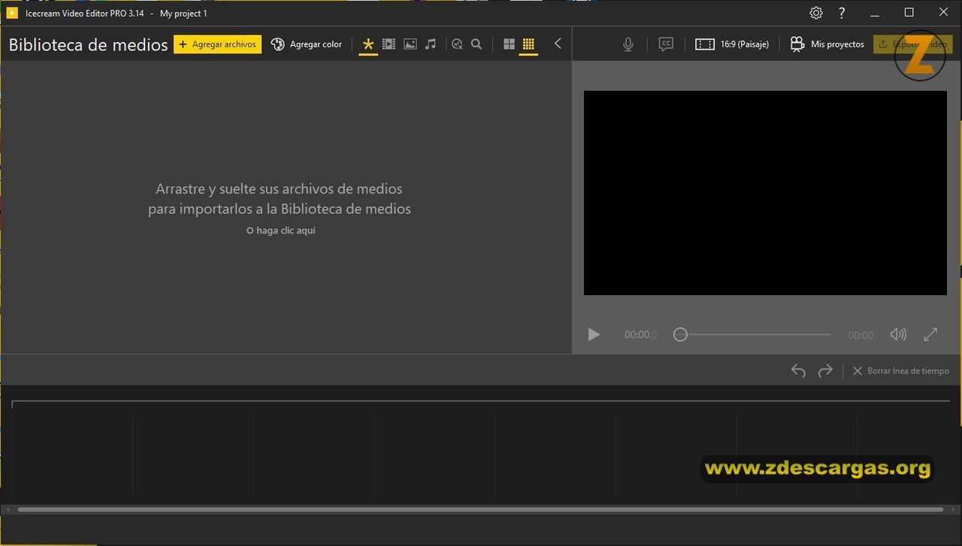This screenshot has width=962, height=546.
Task: Open the media library search
Action: point(476,44)
